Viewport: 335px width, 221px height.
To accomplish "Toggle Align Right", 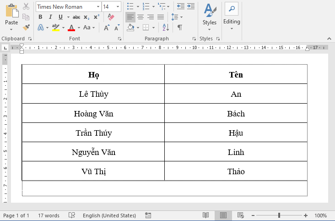I will [x=151, y=17].
